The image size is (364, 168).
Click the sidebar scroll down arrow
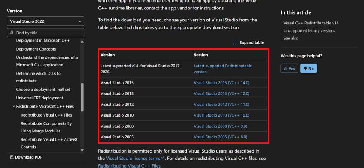click(82, 150)
